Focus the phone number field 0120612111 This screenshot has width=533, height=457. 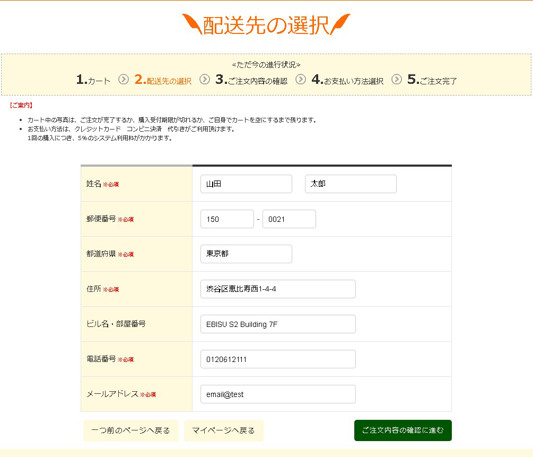tap(278, 359)
